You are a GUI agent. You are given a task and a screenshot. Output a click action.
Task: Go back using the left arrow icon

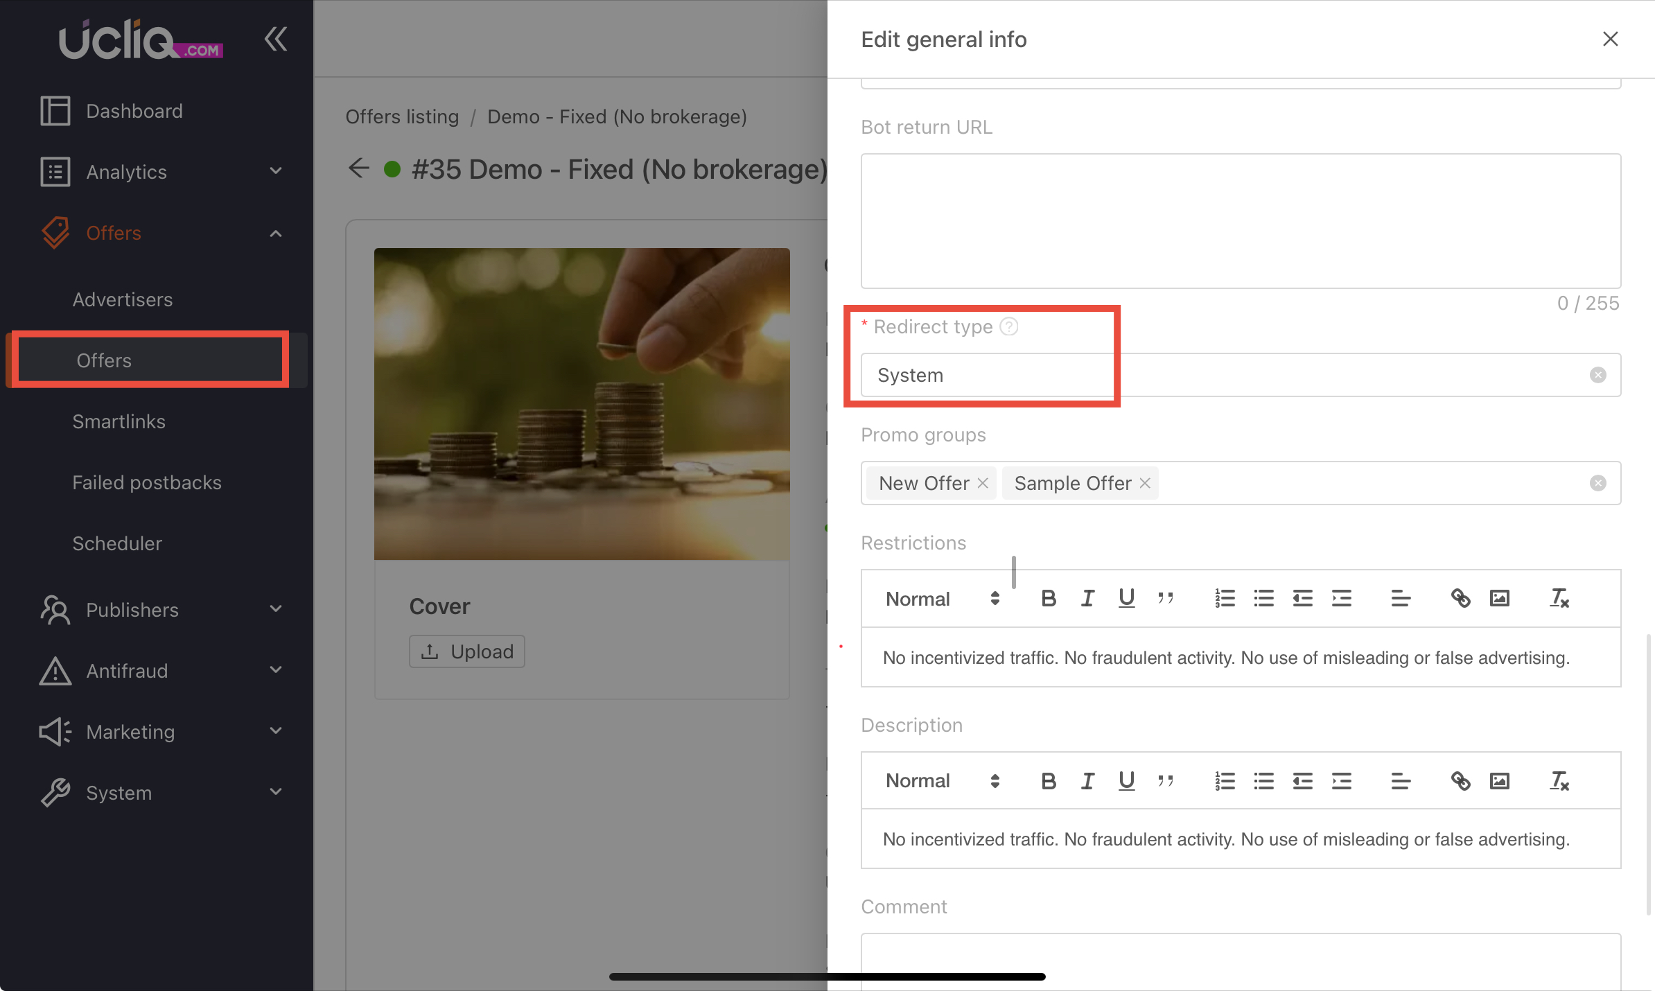(x=359, y=168)
